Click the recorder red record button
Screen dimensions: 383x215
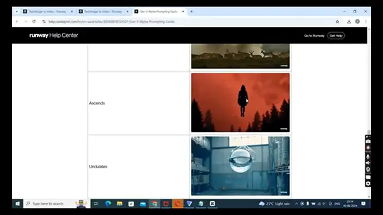click(368, 148)
